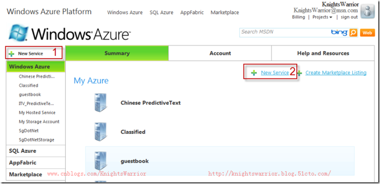Screen dimensions: 380x184
Task: Click the green plus in sidebar New Service
Action: (12, 54)
